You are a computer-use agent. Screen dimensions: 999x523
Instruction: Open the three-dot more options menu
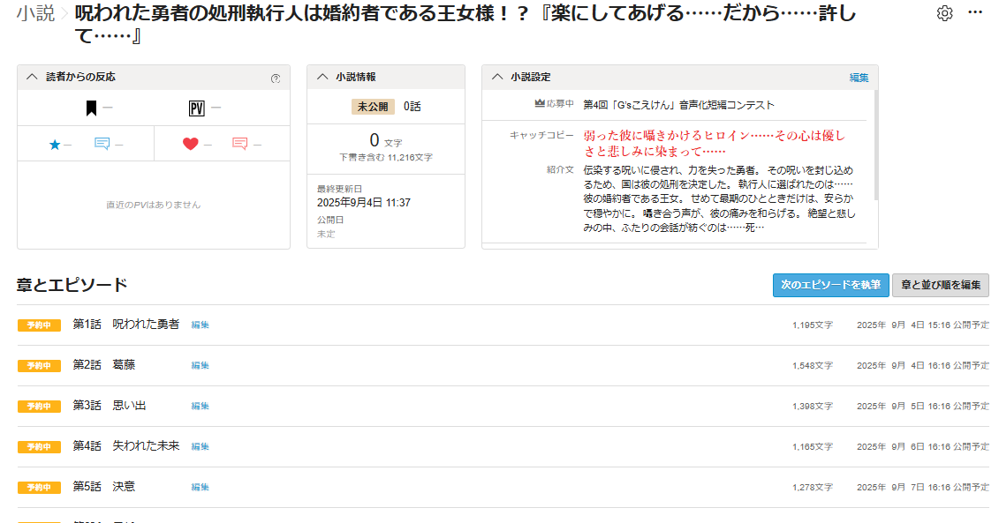click(975, 13)
